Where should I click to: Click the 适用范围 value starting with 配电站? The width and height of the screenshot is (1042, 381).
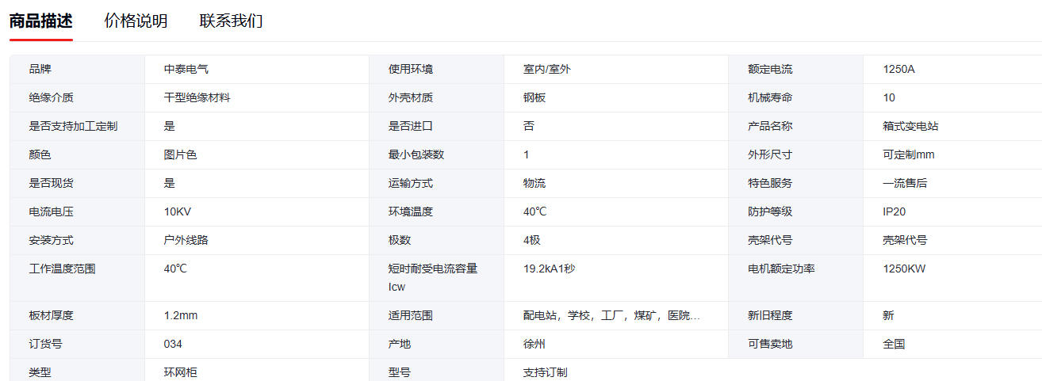[x=611, y=315]
